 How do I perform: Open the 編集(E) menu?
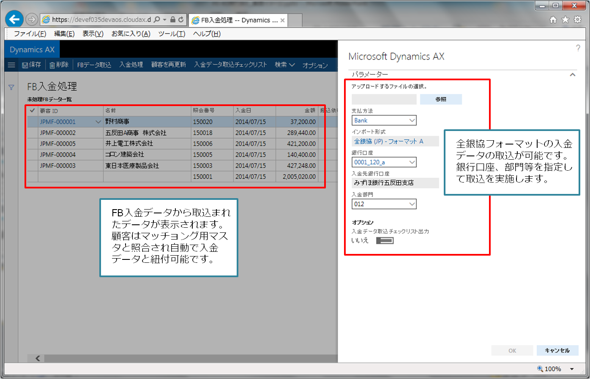pos(64,34)
